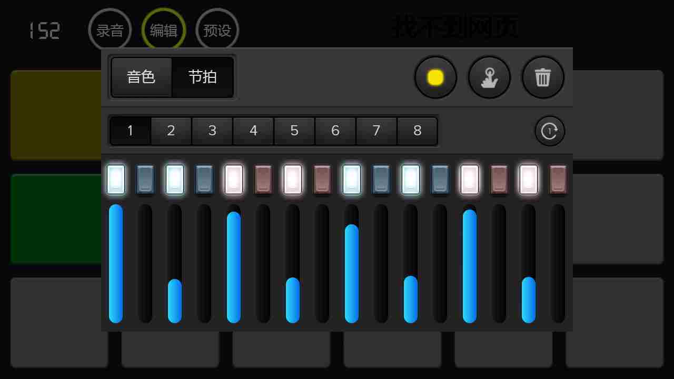The height and width of the screenshot is (379, 674).
Task: Click the 编辑 edit mode button
Action: (x=163, y=30)
